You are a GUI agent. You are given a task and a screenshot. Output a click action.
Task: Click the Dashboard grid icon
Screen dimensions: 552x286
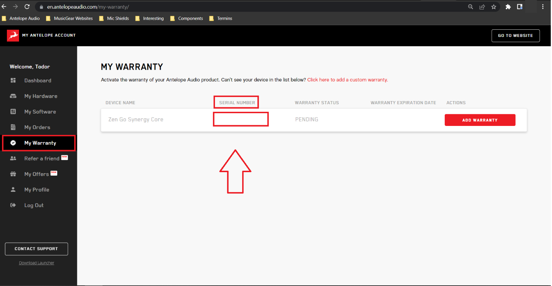click(13, 80)
